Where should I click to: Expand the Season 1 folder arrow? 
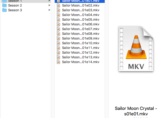[x=49, y=1]
